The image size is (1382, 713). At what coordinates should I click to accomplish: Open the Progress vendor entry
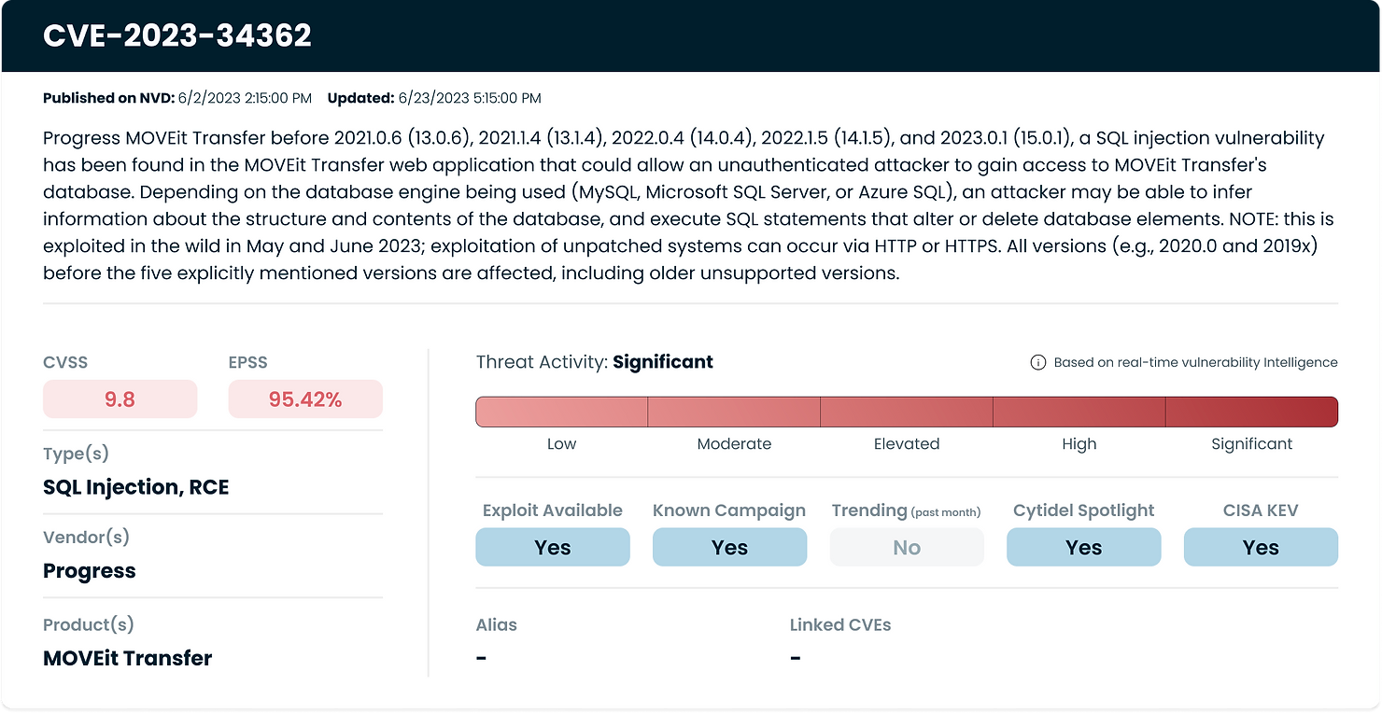coord(89,570)
